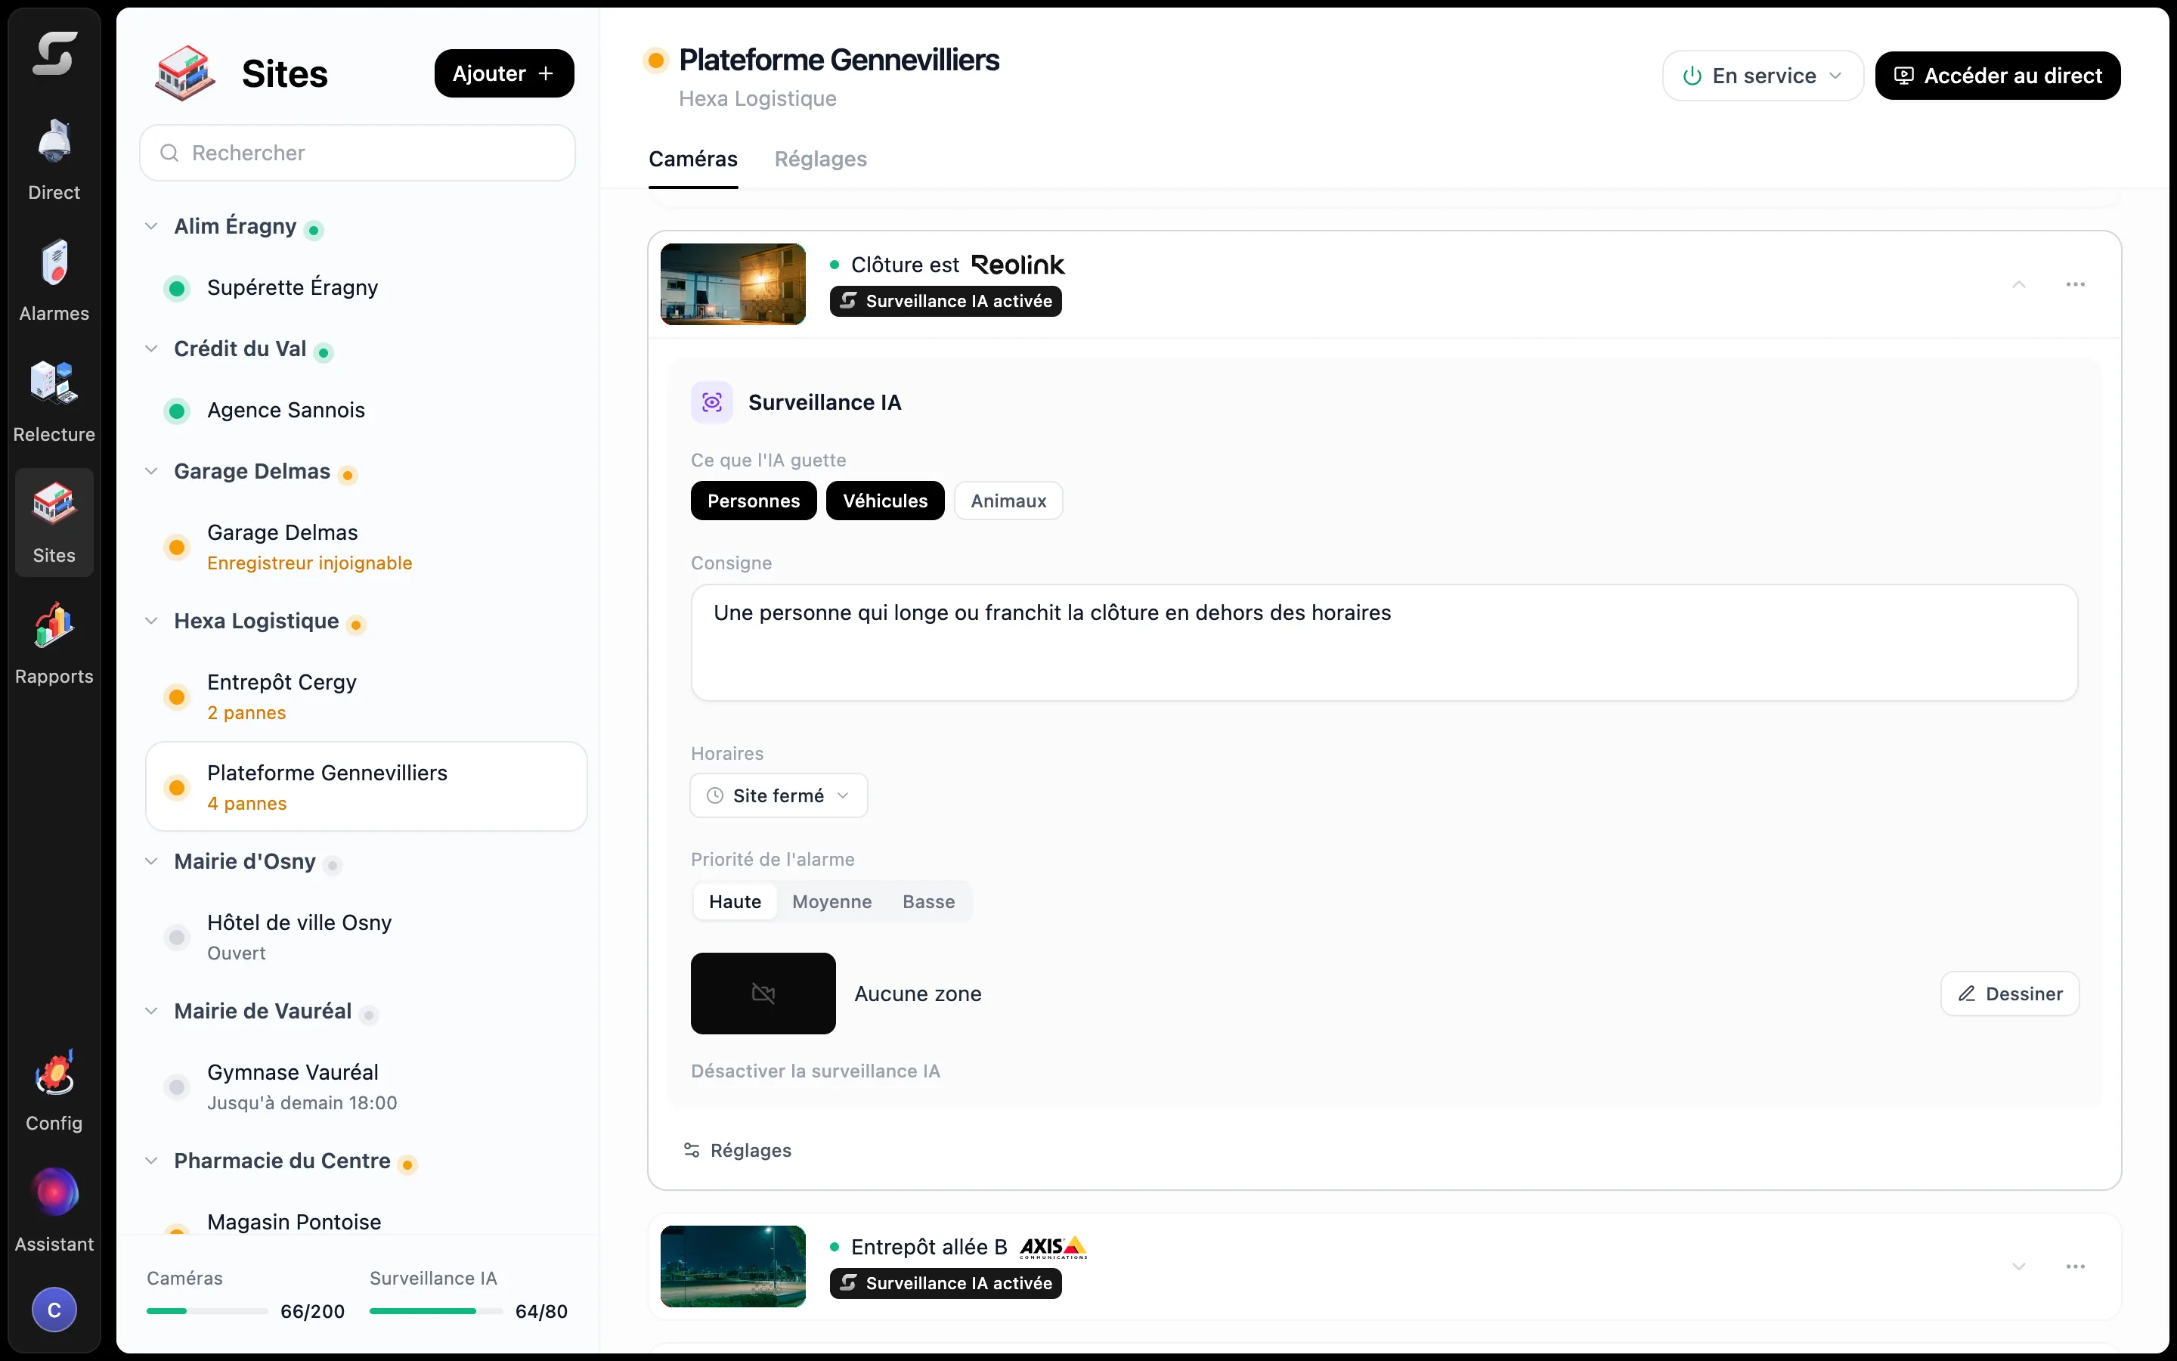The image size is (2177, 1361).
Task: Focus the Rechercher search field
Action: point(357,153)
